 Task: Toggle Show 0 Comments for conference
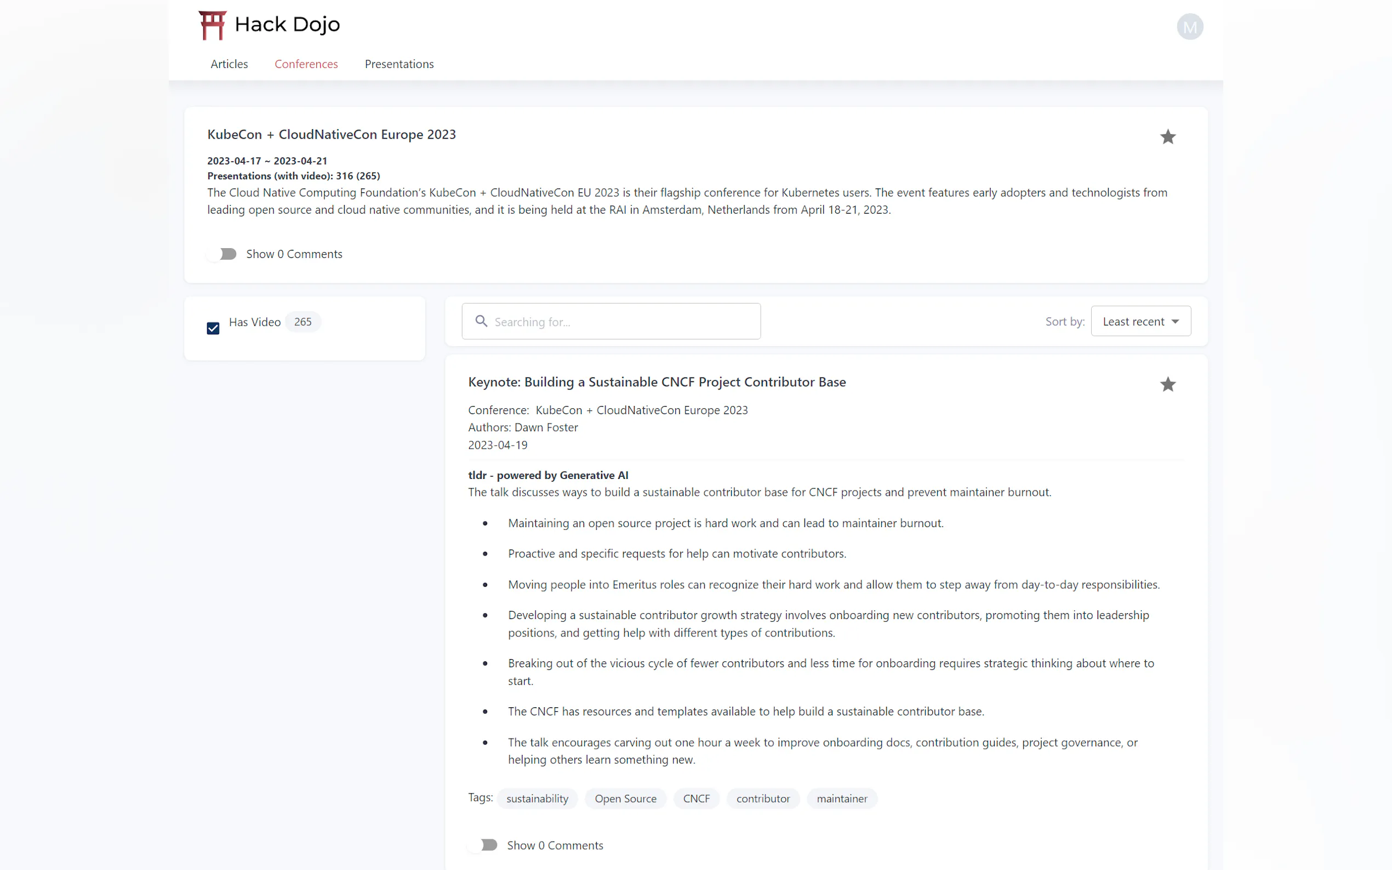point(222,254)
